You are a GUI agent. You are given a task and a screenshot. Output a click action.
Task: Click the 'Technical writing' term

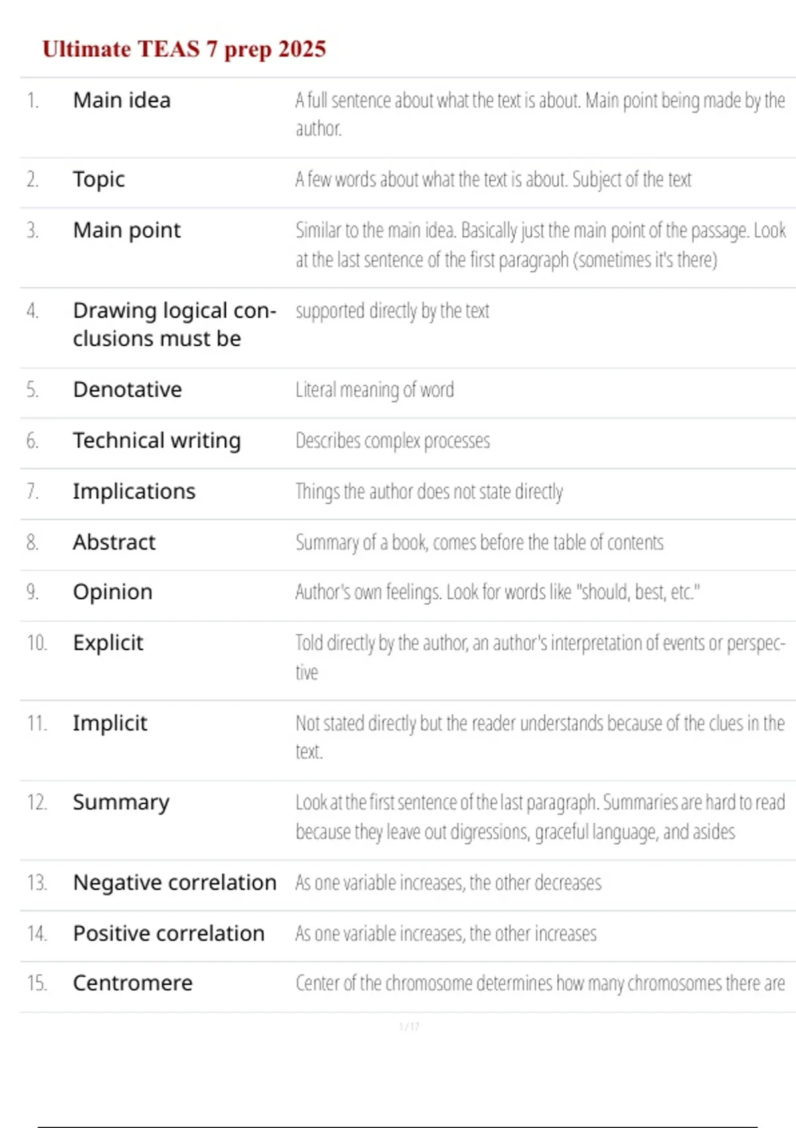[x=157, y=441]
